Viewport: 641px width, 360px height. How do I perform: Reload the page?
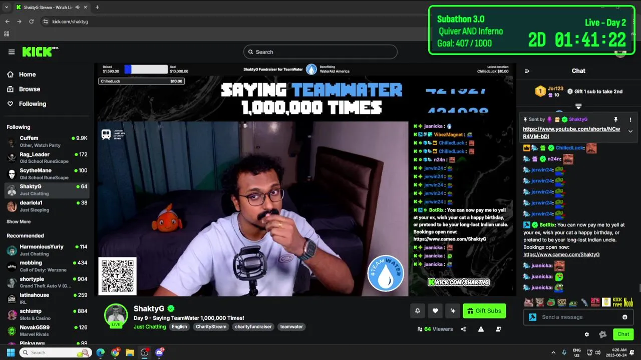[32, 21]
